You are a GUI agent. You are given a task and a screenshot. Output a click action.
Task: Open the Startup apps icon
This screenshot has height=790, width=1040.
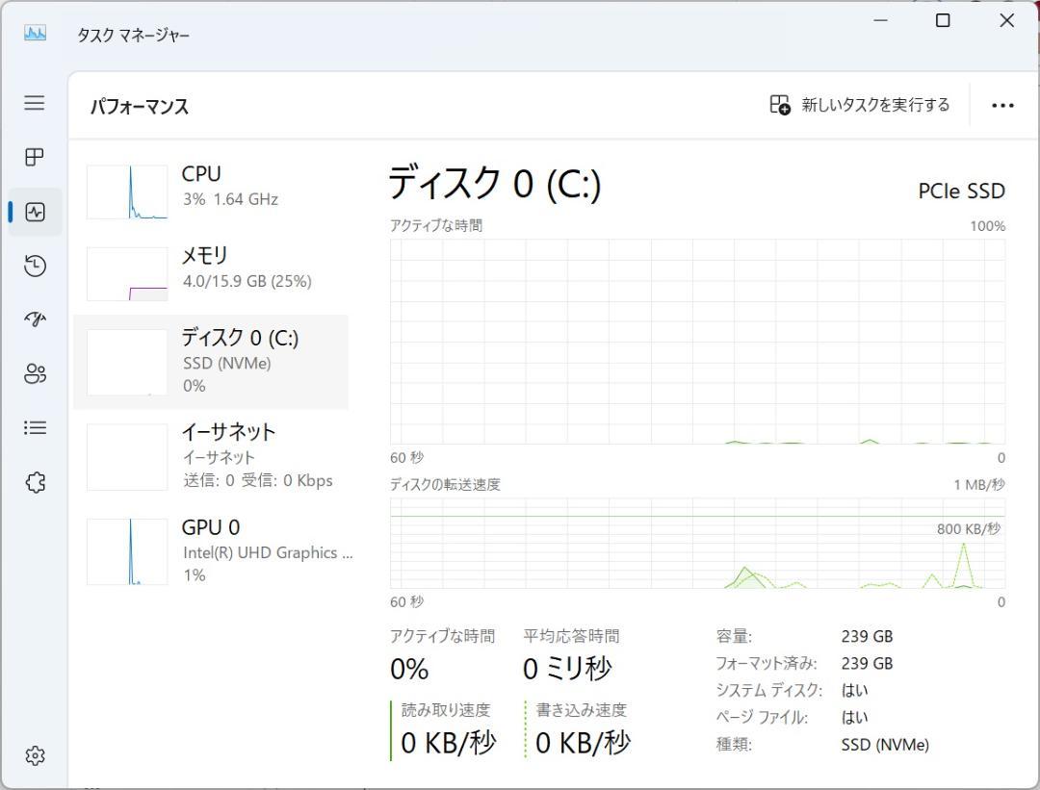click(x=35, y=319)
